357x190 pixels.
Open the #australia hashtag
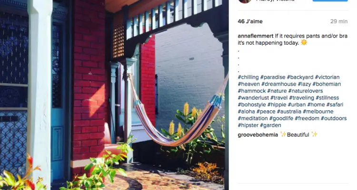[289, 112]
